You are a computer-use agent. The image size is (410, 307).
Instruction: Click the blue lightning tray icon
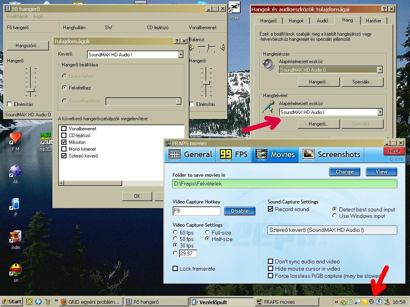click(379, 302)
